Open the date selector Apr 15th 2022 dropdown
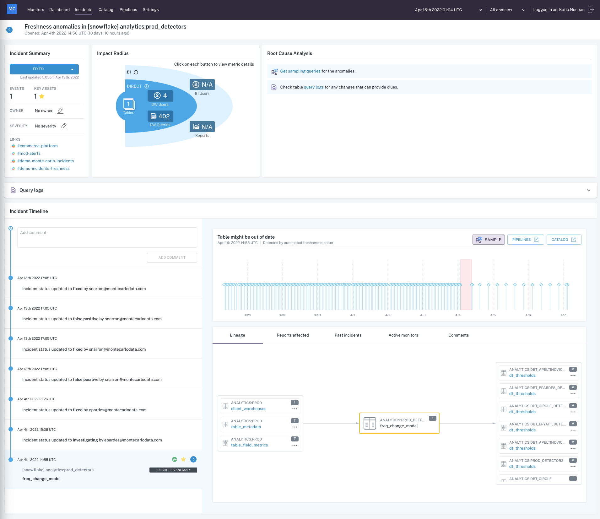The height and width of the screenshot is (519, 600). pyautogui.click(x=448, y=10)
